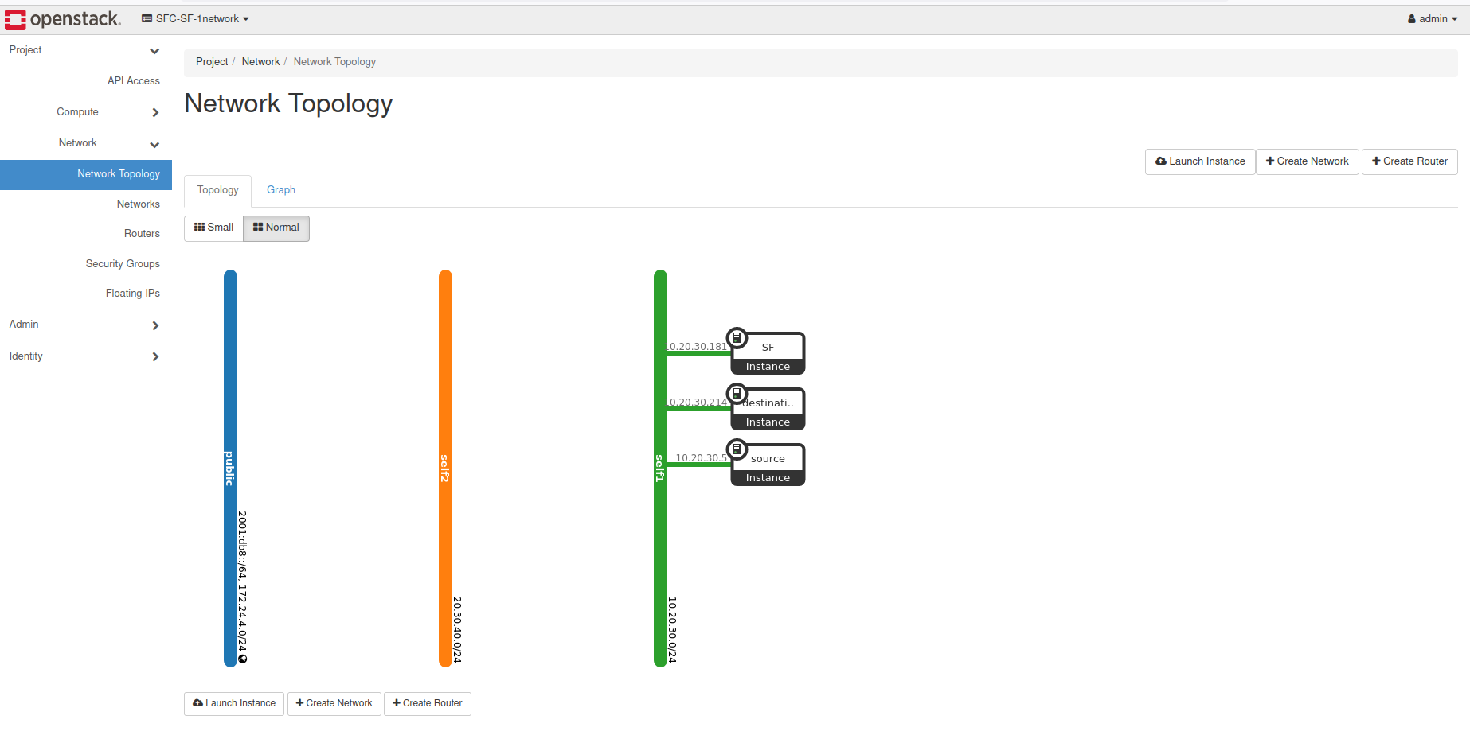Click the top Launch Instance cloud icon

[1161, 161]
